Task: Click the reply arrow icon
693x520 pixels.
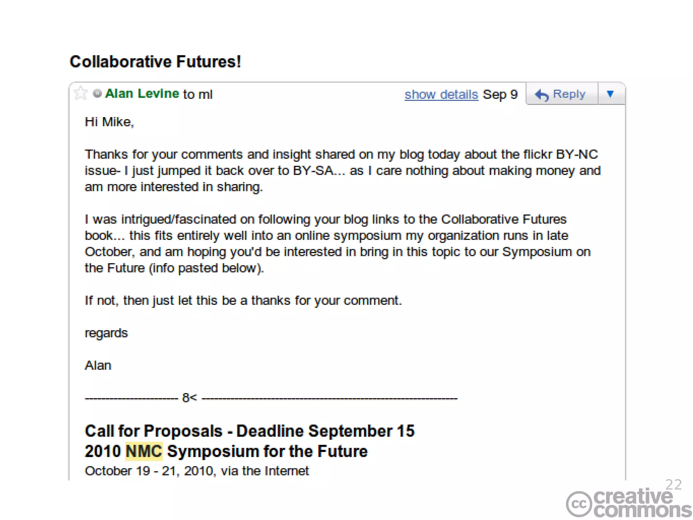Action: tap(542, 95)
